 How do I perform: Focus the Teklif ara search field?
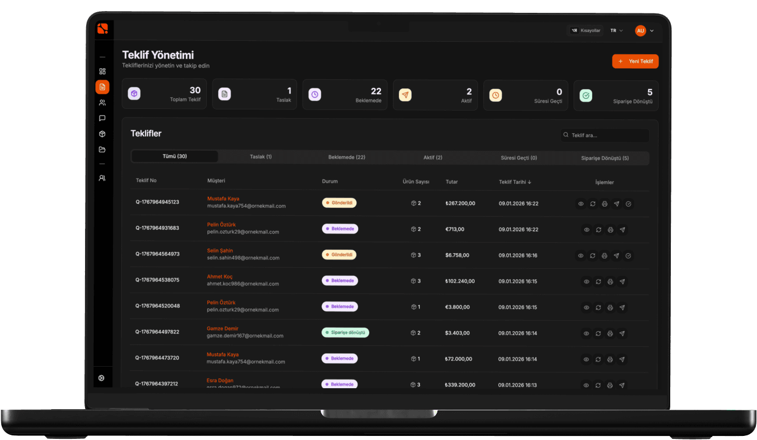pyautogui.click(x=606, y=135)
